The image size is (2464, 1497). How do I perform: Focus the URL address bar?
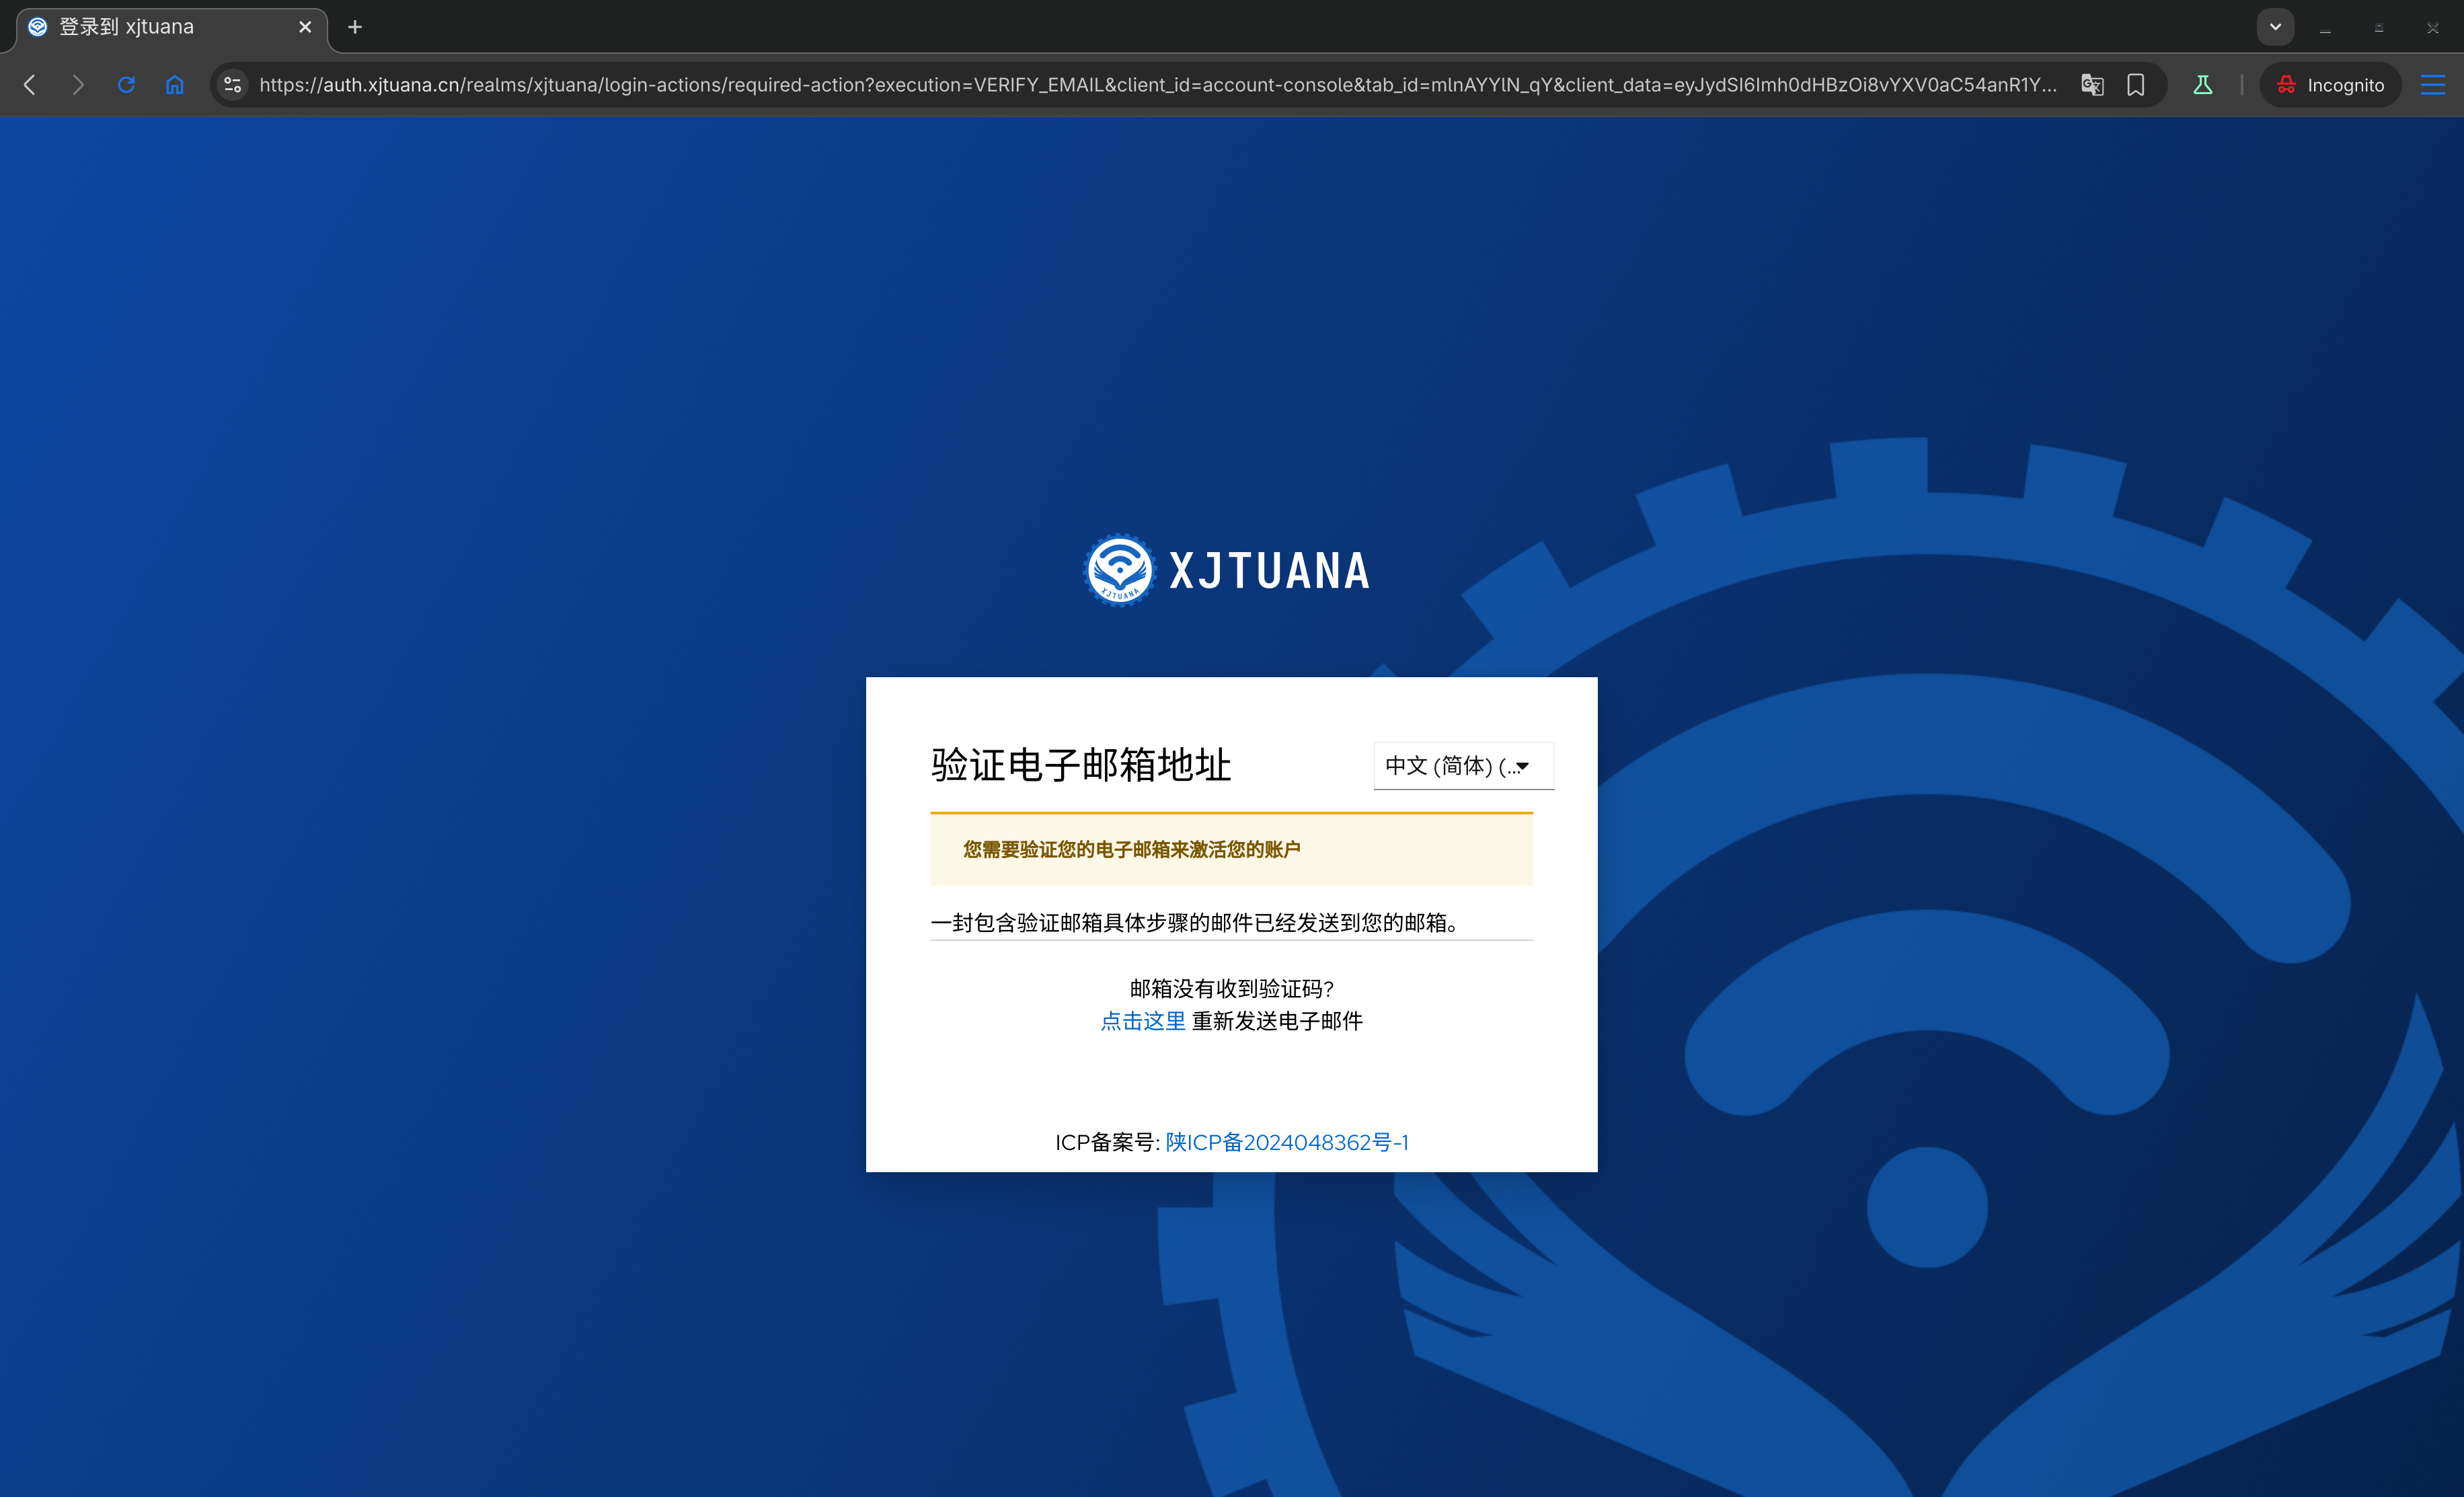coord(1158,85)
